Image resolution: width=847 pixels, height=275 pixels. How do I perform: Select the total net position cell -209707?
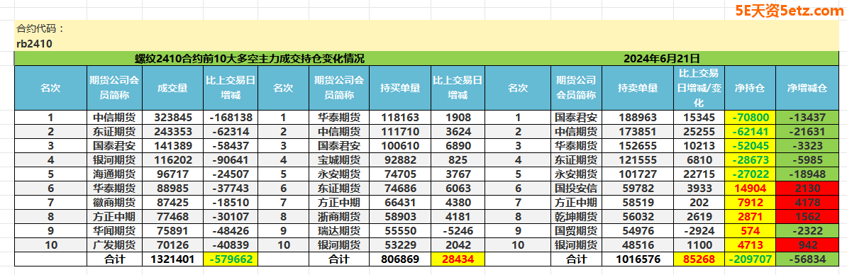pyautogui.click(x=750, y=259)
